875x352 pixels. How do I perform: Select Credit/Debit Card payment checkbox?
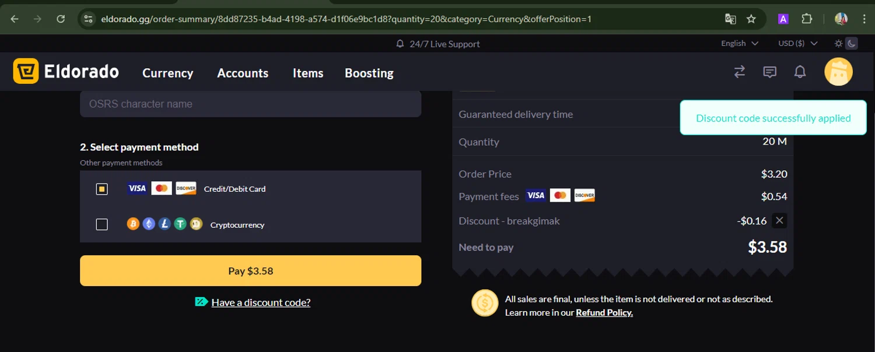click(x=102, y=189)
